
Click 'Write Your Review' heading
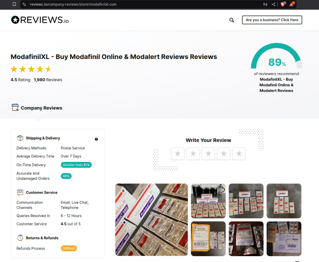(209, 140)
